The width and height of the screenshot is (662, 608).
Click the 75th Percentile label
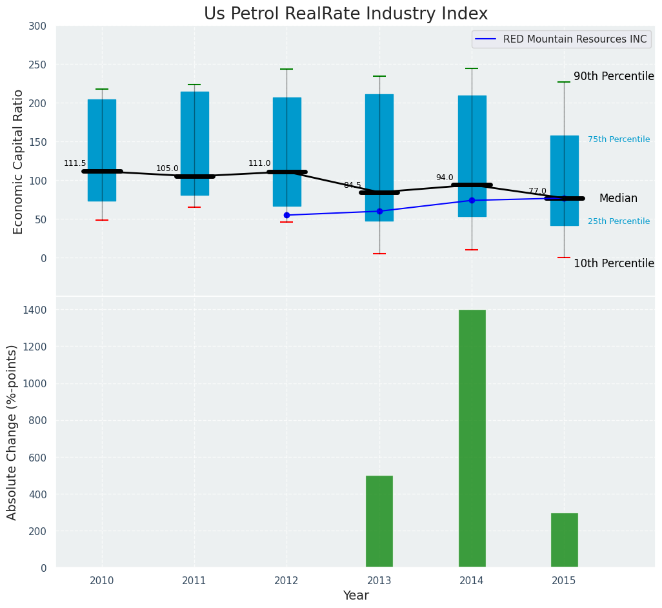[x=618, y=140]
